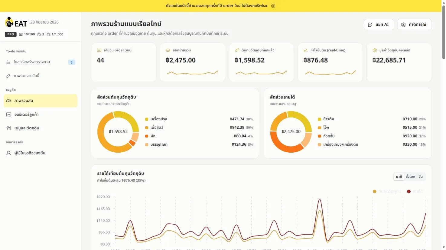
Task: Switch the chart to วัน view
Action: pos(421,177)
